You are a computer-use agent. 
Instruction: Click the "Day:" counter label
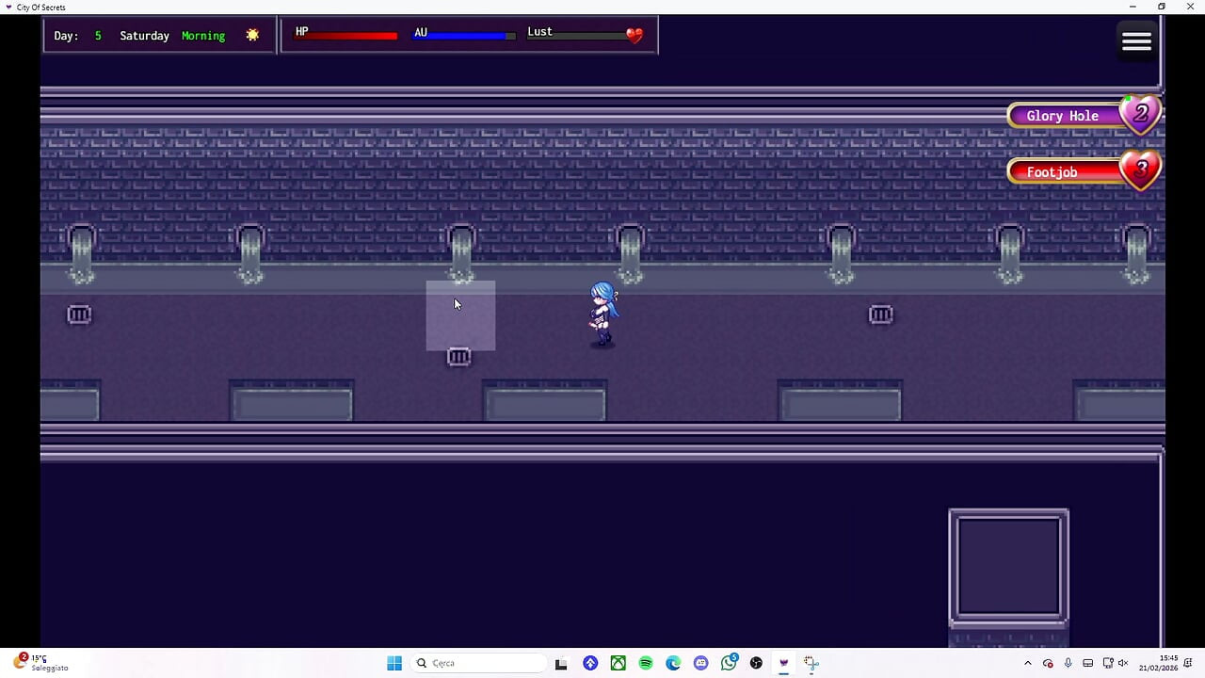pos(66,36)
